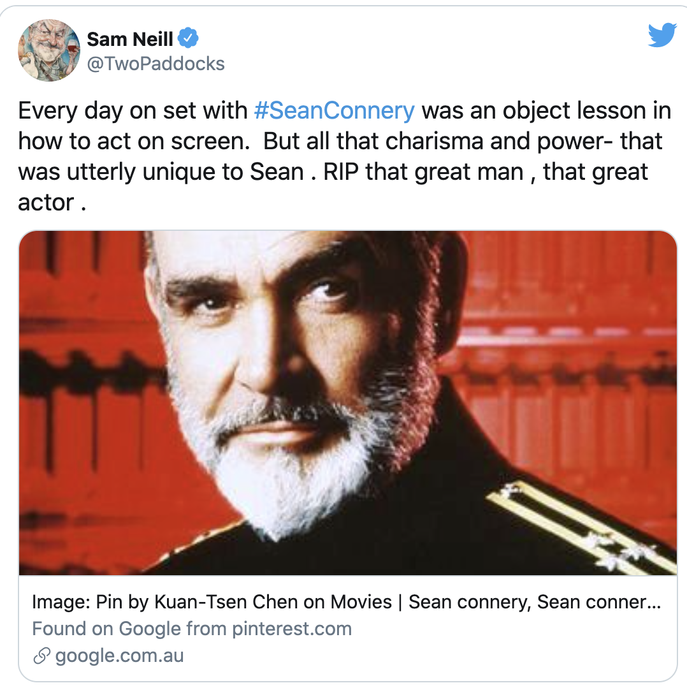Click the blue verified checkmark badge
Screen dimensions: 687x690
pos(188,38)
